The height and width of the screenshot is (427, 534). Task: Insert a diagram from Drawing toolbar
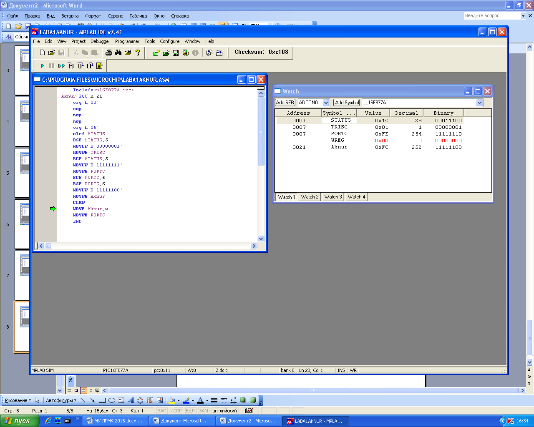140,400
